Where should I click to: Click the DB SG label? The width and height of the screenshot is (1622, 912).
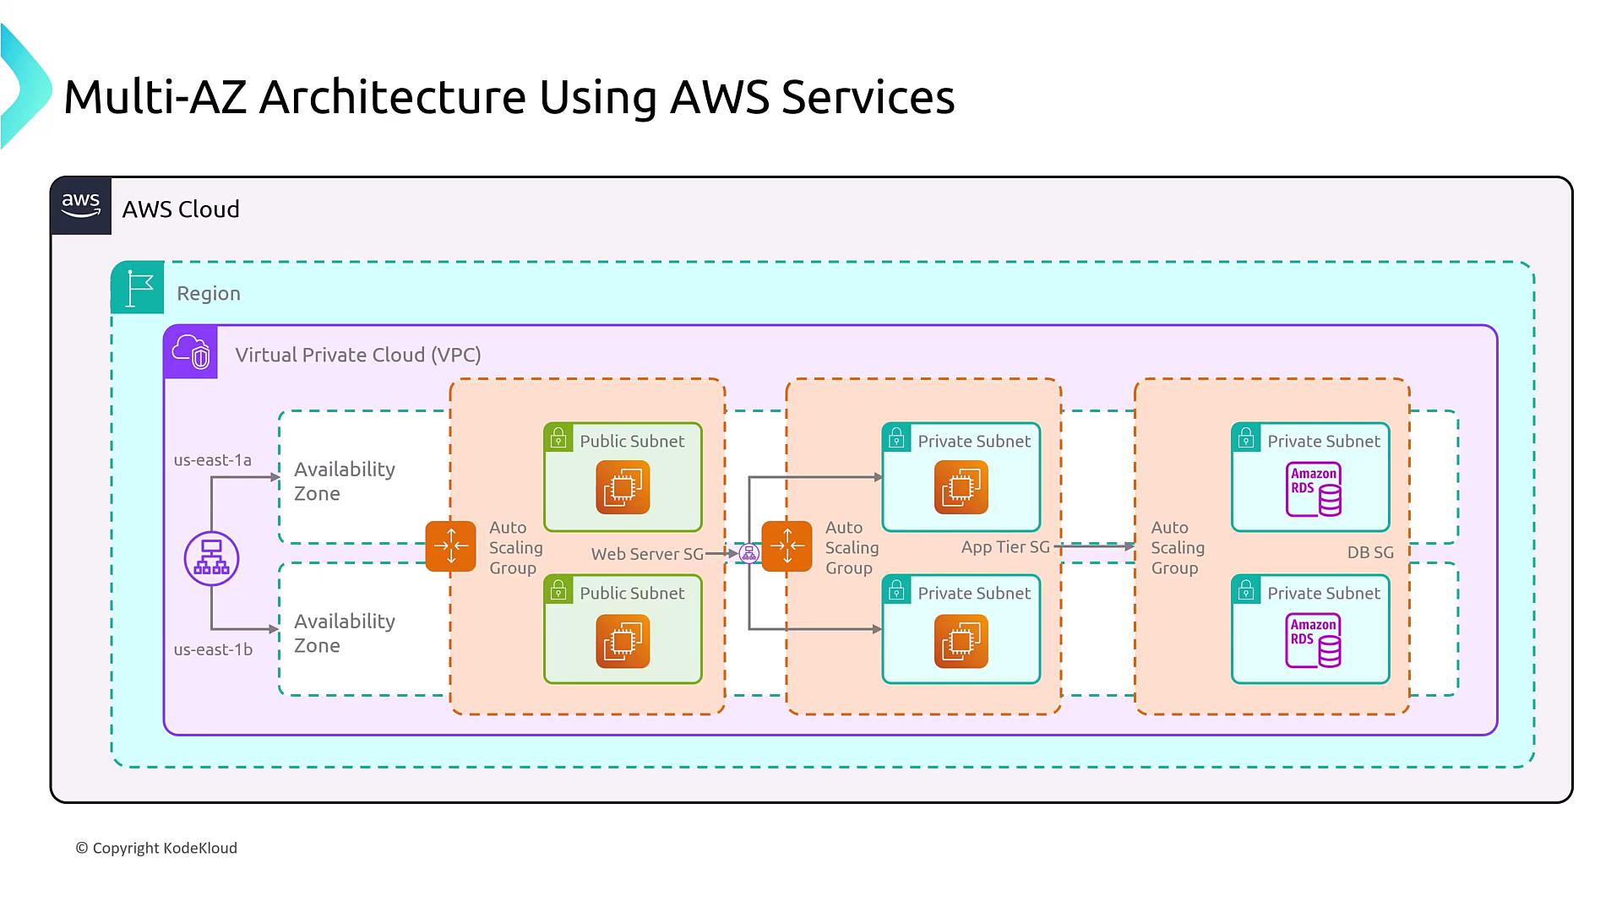(1370, 552)
